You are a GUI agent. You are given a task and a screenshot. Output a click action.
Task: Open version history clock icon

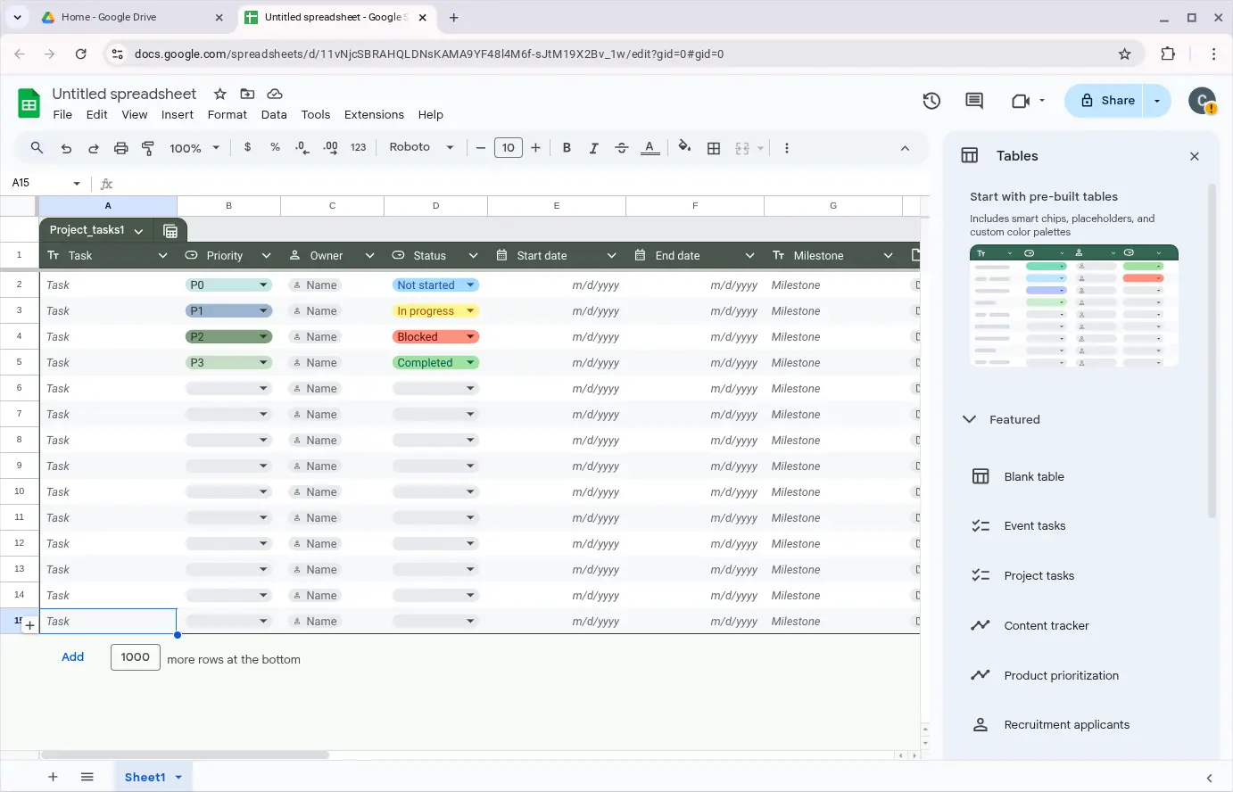pyautogui.click(x=931, y=101)
